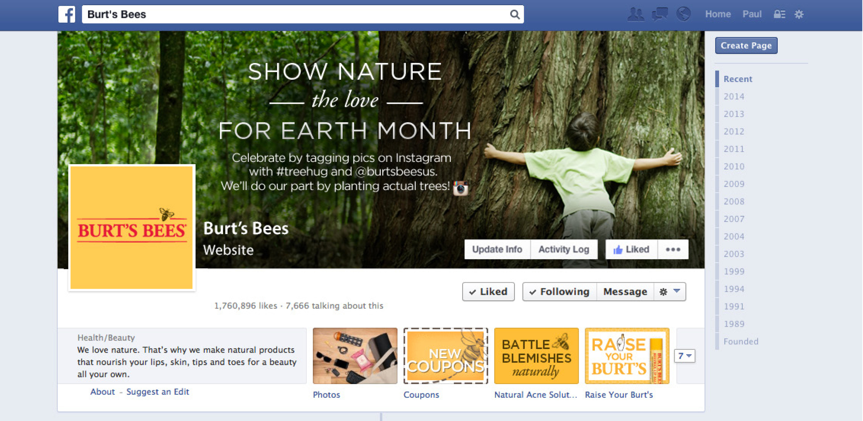Click the Raise Your Burt's link

[619, 395]
